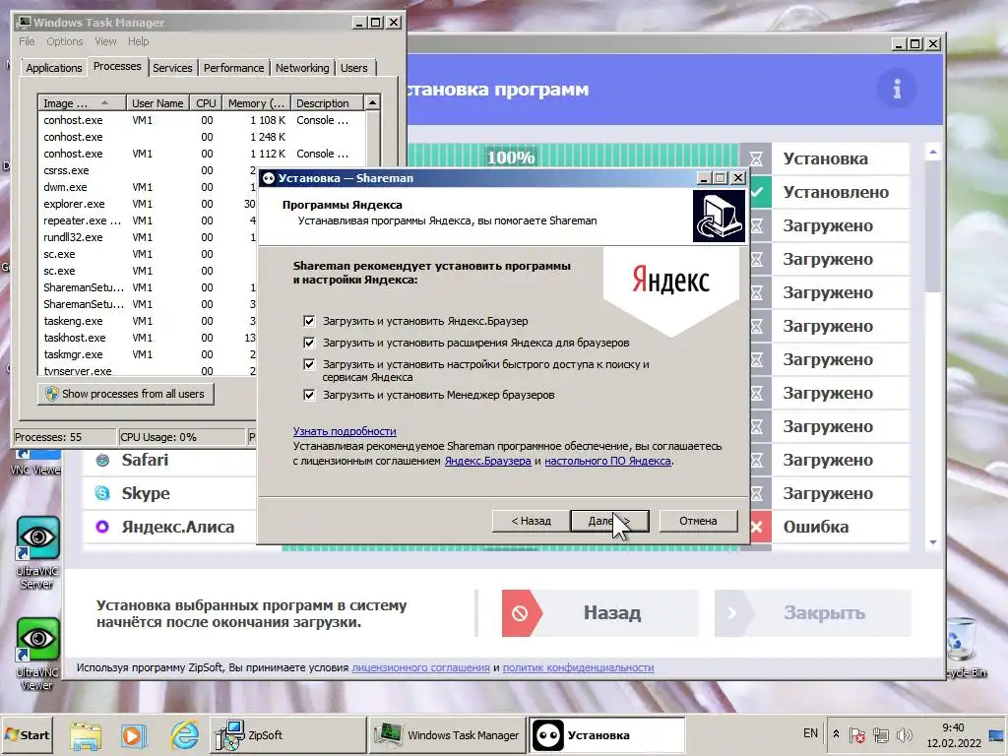Open Windows Explorer from taskbar

point(86,734)
